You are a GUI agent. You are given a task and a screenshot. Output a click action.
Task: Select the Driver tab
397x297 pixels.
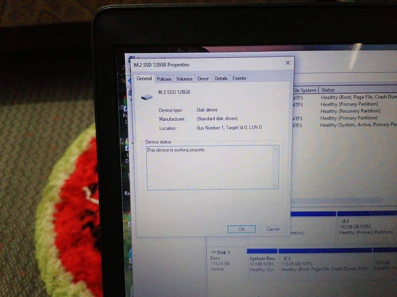coord(203,79)
